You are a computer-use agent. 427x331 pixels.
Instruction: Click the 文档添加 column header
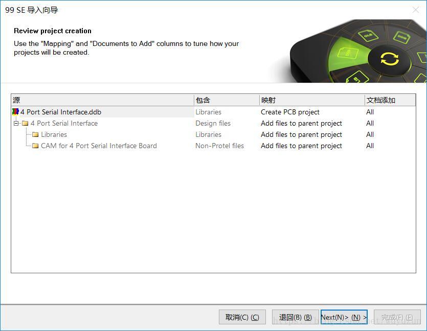(390, 100)
